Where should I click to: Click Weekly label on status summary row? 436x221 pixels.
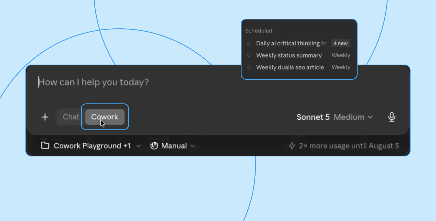point(341,55)
